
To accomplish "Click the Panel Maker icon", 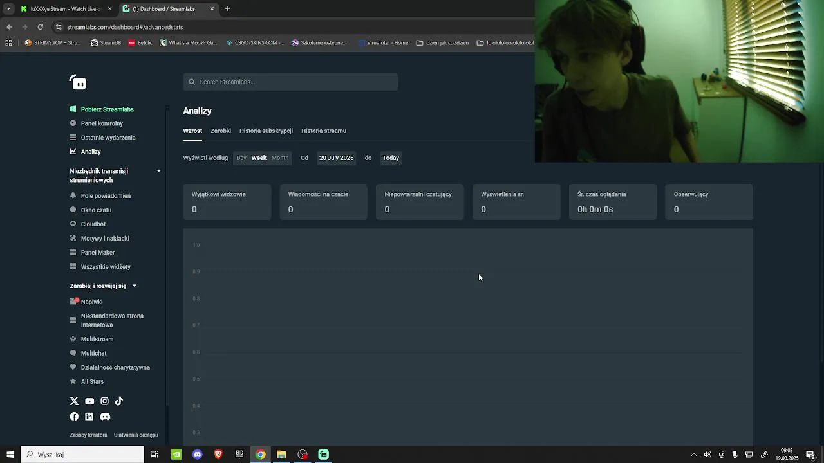I will coord(73,252).
